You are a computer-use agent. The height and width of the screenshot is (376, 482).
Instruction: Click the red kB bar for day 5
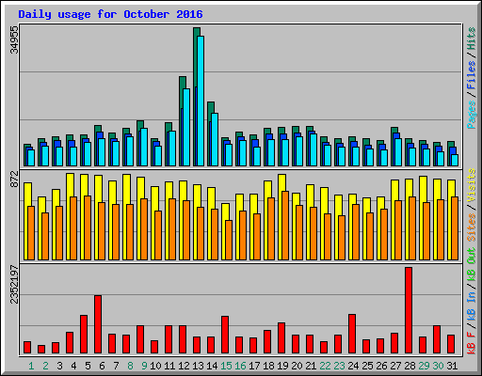84,335
